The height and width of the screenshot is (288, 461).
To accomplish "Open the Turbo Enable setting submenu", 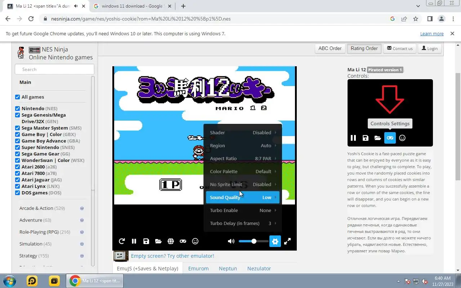I will (243, 210).
